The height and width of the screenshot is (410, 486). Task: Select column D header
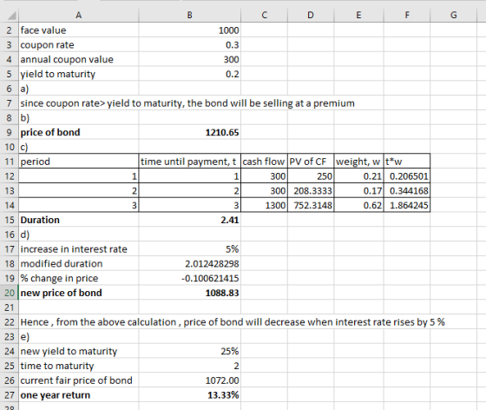click(x=311, y=15)
